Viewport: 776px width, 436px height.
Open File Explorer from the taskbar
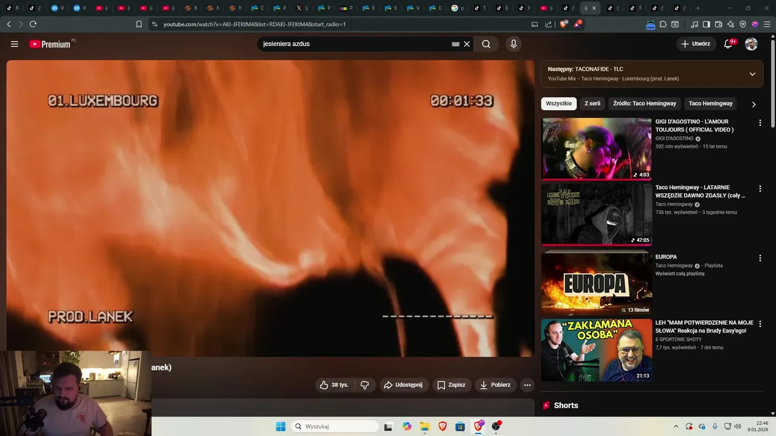coord(424,426)
